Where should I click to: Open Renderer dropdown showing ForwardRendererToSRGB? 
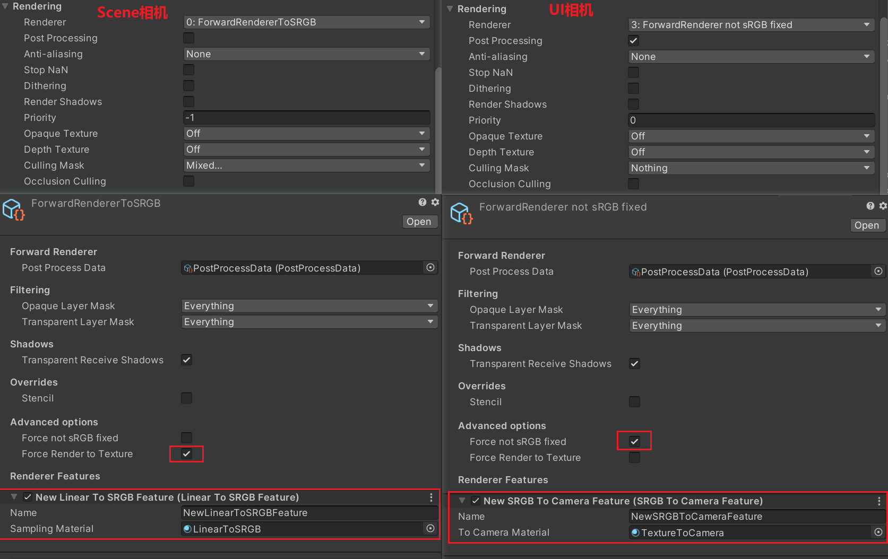[x=306, y=22]
